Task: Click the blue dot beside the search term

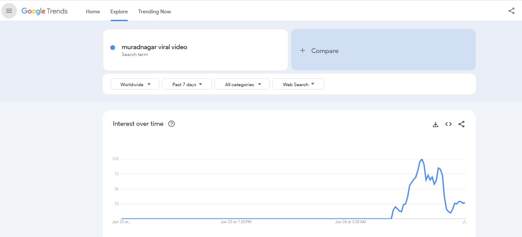Action: coord(113,47)
